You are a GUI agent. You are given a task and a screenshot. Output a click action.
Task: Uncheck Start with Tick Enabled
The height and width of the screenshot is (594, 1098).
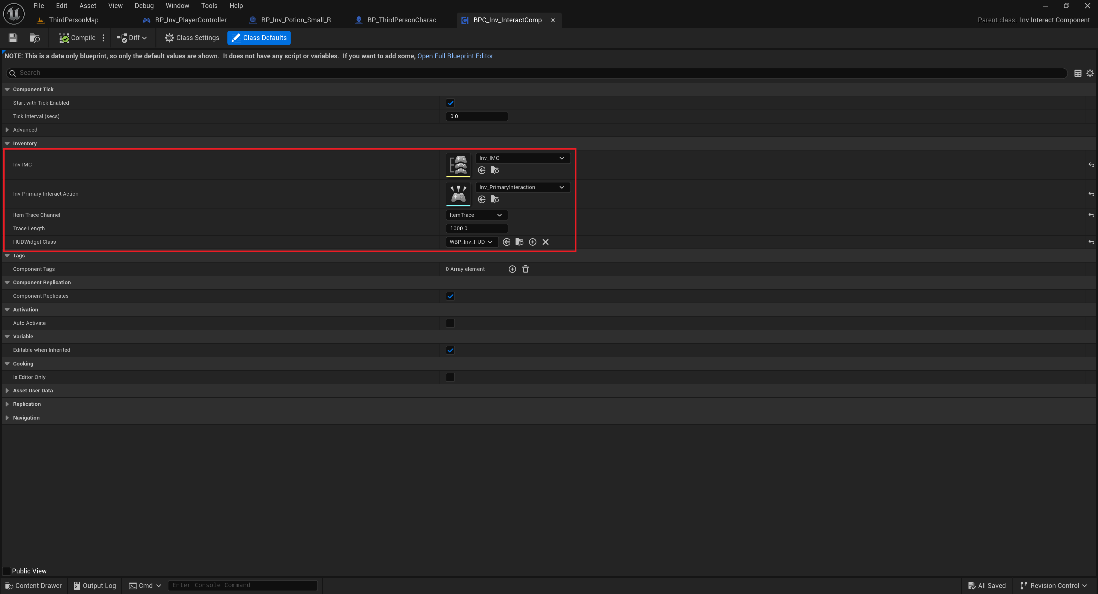[450, 103]
